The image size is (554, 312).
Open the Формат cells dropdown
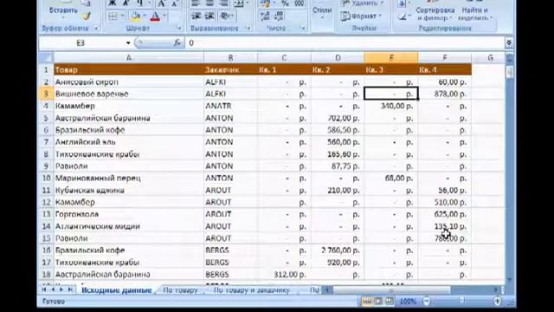tap(362, 16)
